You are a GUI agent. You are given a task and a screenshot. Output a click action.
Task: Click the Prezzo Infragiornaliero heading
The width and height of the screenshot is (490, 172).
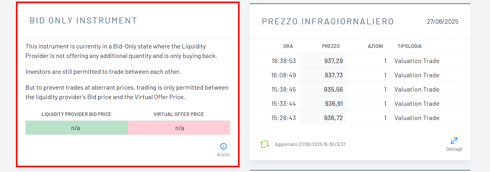[x=328, y=22]
